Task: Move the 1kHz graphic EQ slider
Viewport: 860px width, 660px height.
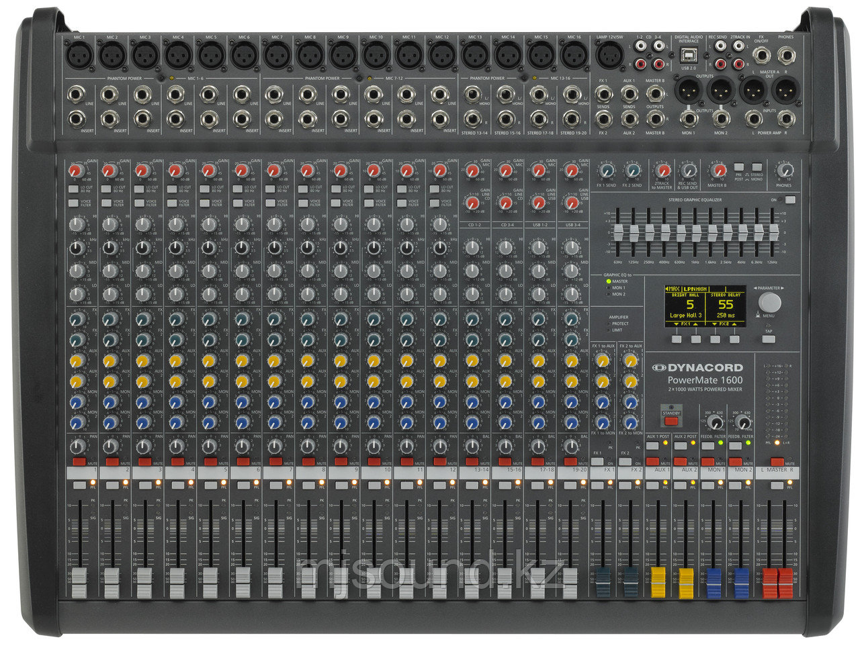Action: tap(697, 232)
